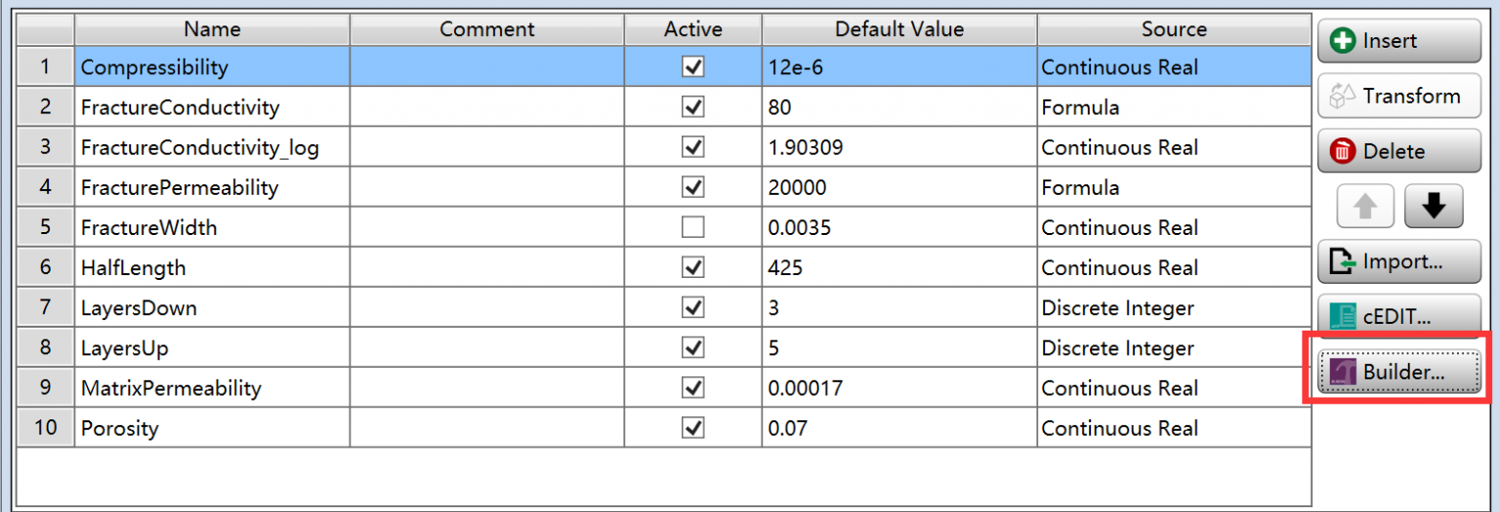
Task: Choose the Source cell for MatrixPermeability
Action: pyautogui.click(x=1173, y=388)
